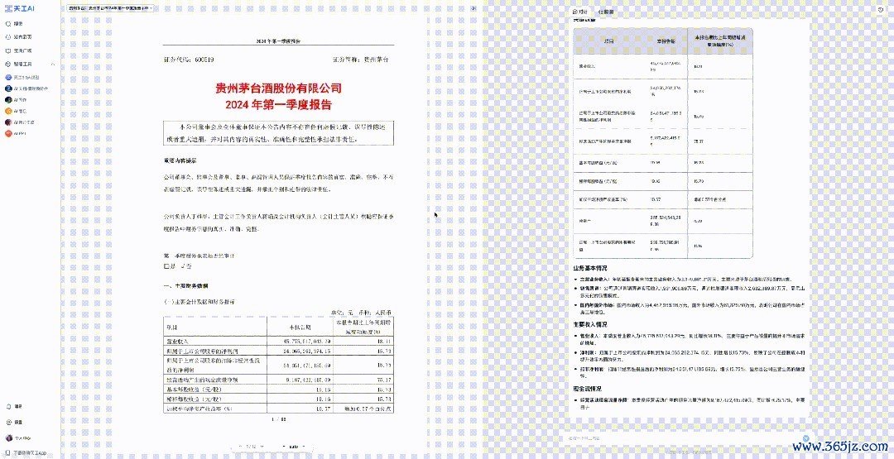The image size is (894, 459).
Task: Click the user avatar near sidebar bottom
Action: 8,438
